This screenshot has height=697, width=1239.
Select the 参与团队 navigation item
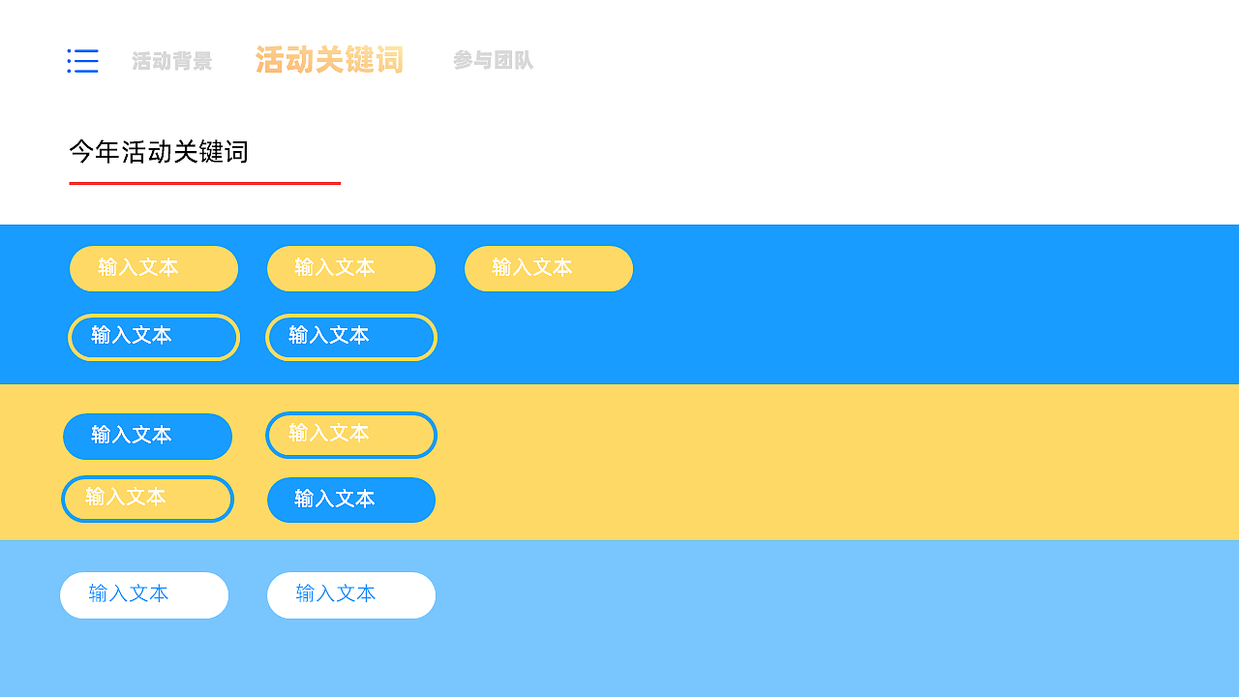(x=494, y=60)
